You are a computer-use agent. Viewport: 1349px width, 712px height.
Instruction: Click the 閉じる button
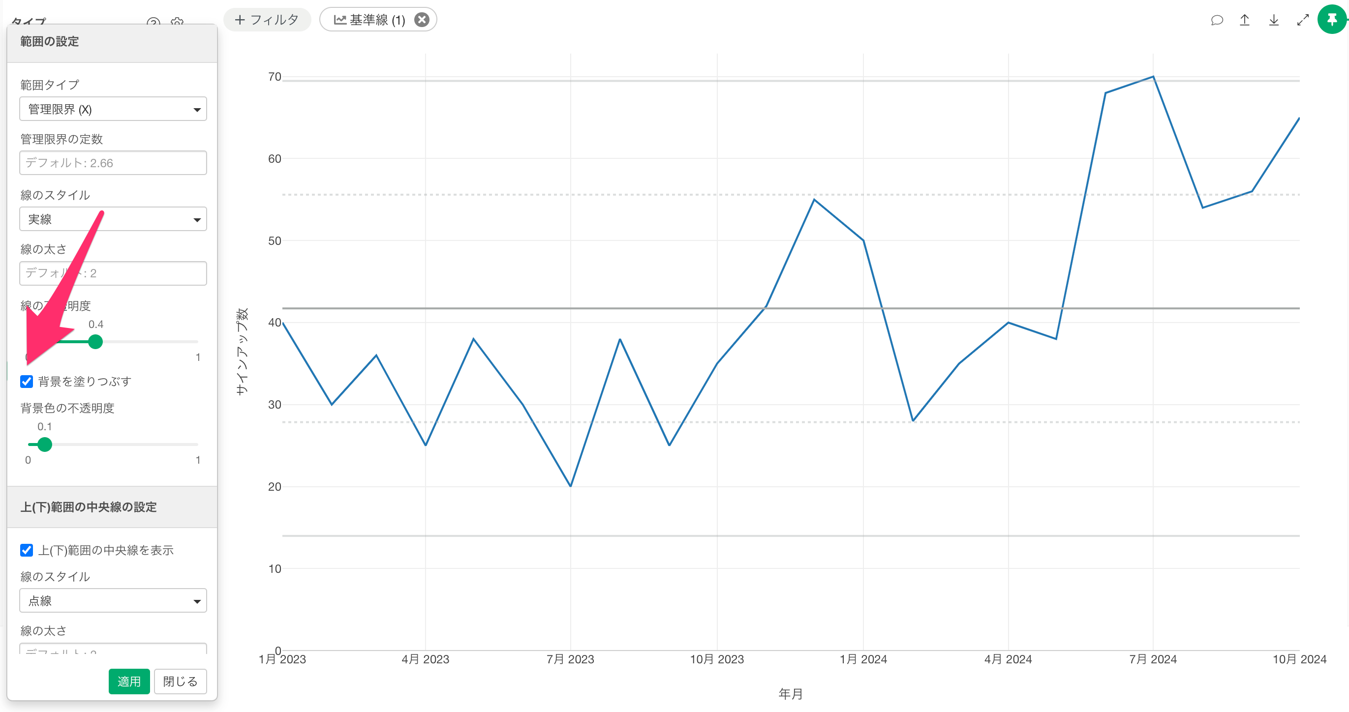tap(180, 681)
